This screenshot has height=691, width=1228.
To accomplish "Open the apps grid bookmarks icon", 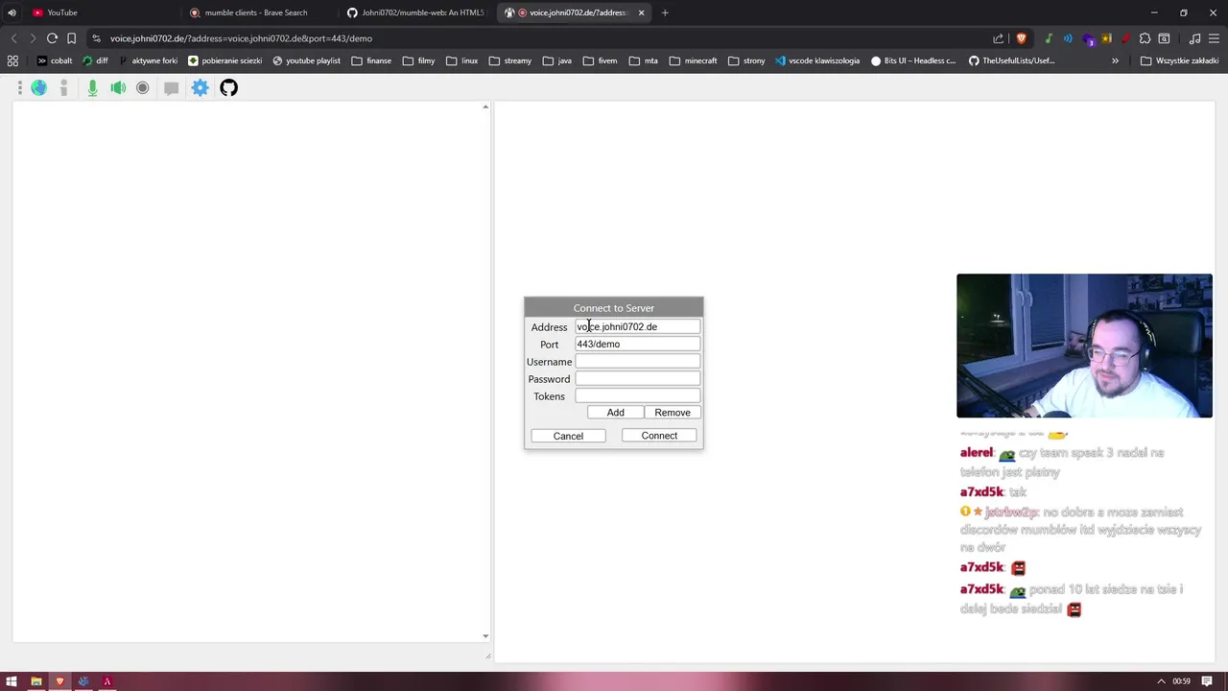I will [x=12, y=60].
